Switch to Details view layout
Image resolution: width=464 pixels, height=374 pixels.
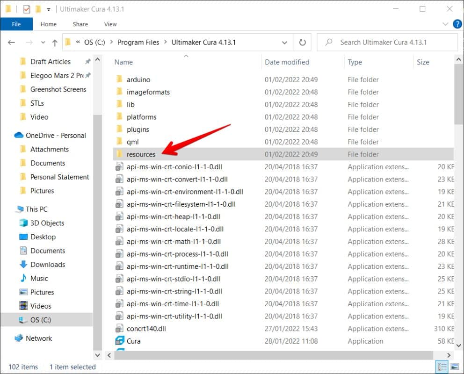(442, 367)
